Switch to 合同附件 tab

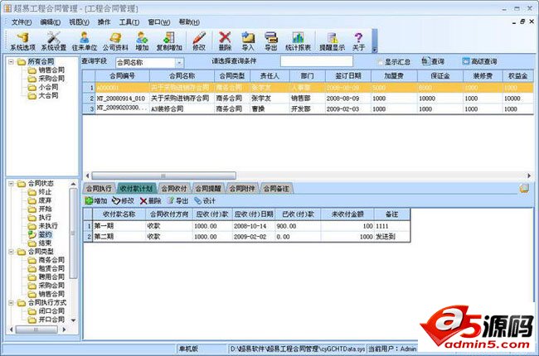242,189
